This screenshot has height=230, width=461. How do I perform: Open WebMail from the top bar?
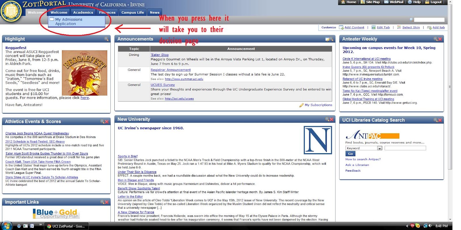[x=394, y=2]
